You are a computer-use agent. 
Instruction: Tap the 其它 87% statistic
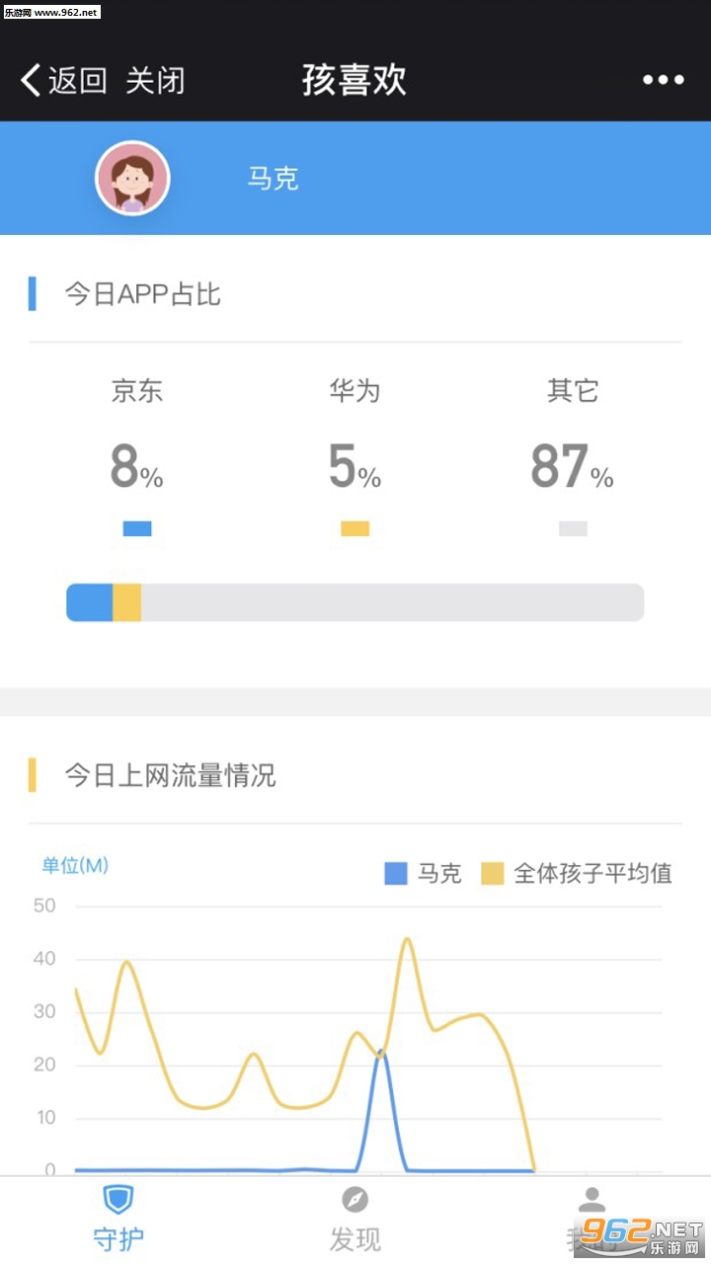point(573,466)
